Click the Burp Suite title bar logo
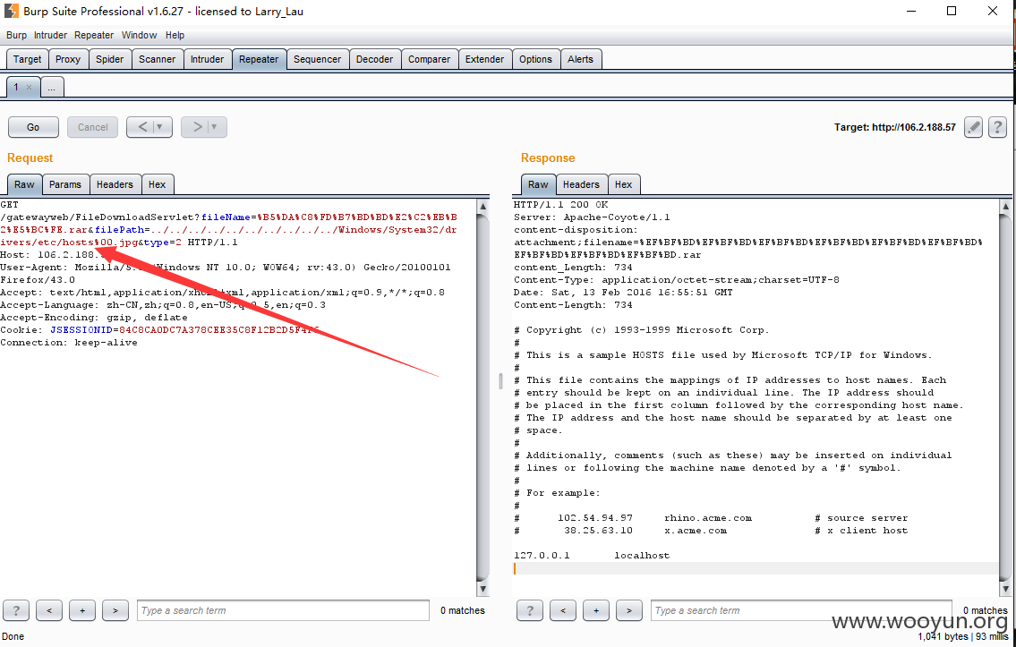1016x647 pixels. pos(12,11)
